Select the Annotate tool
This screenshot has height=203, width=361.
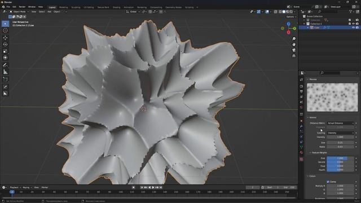tap(5, 65)
